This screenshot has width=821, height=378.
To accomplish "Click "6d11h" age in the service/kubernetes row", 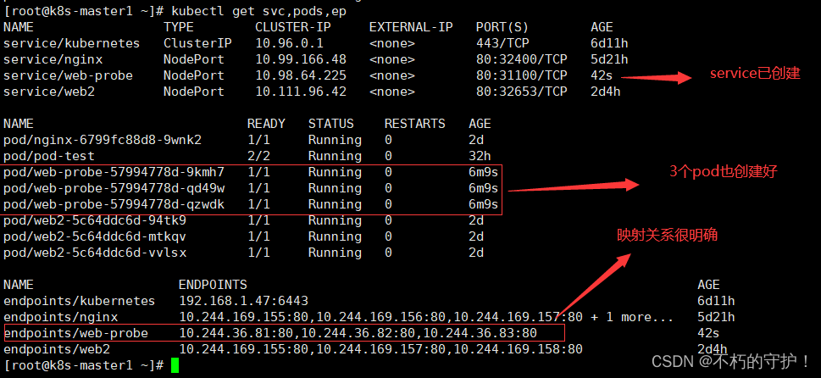I will click(609, 43).
